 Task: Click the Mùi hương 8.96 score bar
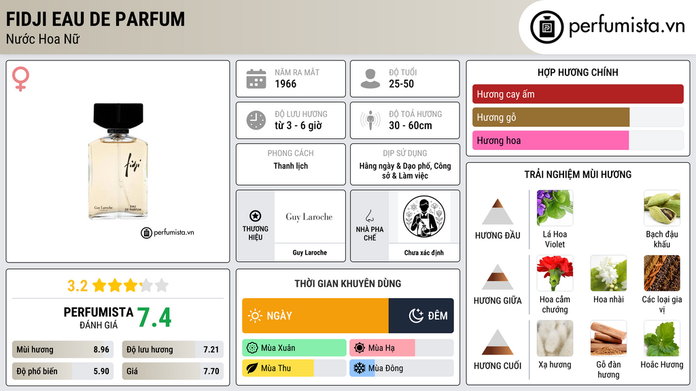63,350
